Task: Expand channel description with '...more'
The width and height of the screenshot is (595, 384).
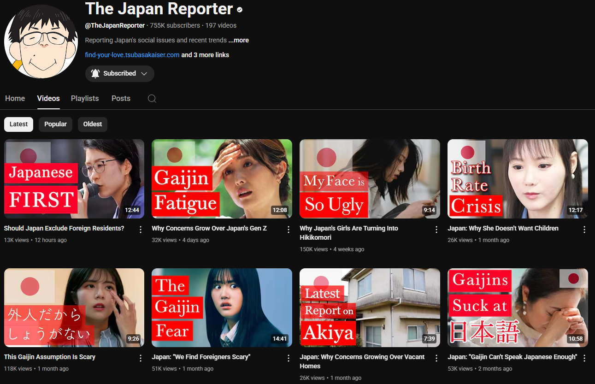Action: (239, 40)
